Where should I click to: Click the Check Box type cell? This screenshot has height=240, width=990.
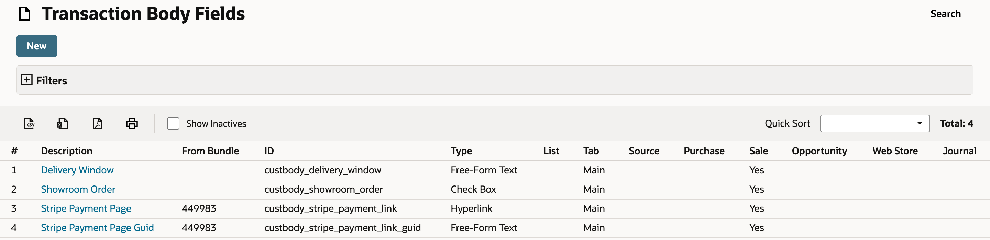473,189
